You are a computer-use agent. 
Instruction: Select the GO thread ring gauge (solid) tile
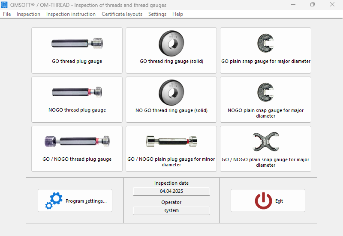click(x=171, y=50)
